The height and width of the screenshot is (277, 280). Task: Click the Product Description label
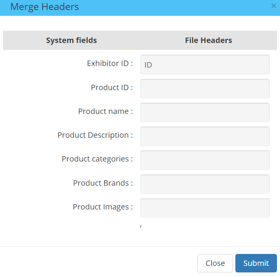click(x=95, y=135)
